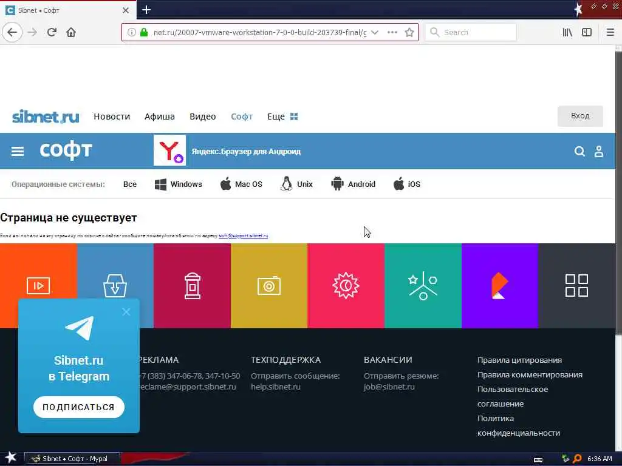Viewport: 622px width, 466px height.
Task: Open the purple bookmark logo tile
Action: point(500,285)
